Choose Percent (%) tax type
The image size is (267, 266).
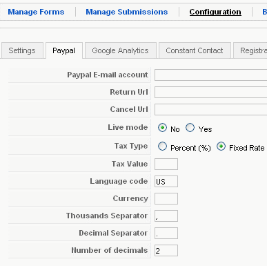click(162, 146)
